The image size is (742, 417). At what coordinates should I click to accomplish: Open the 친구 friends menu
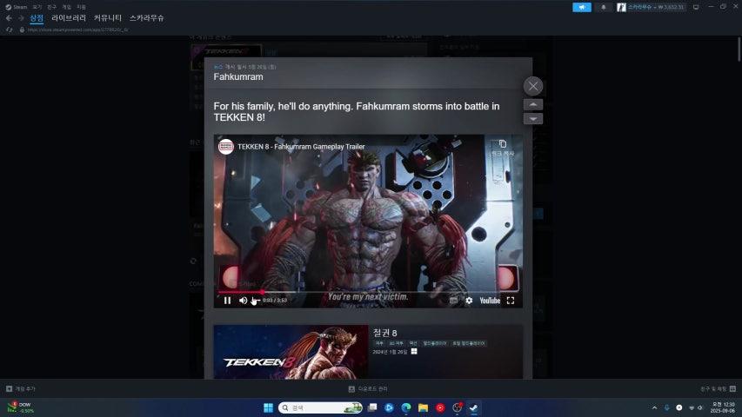coord(51,7)
